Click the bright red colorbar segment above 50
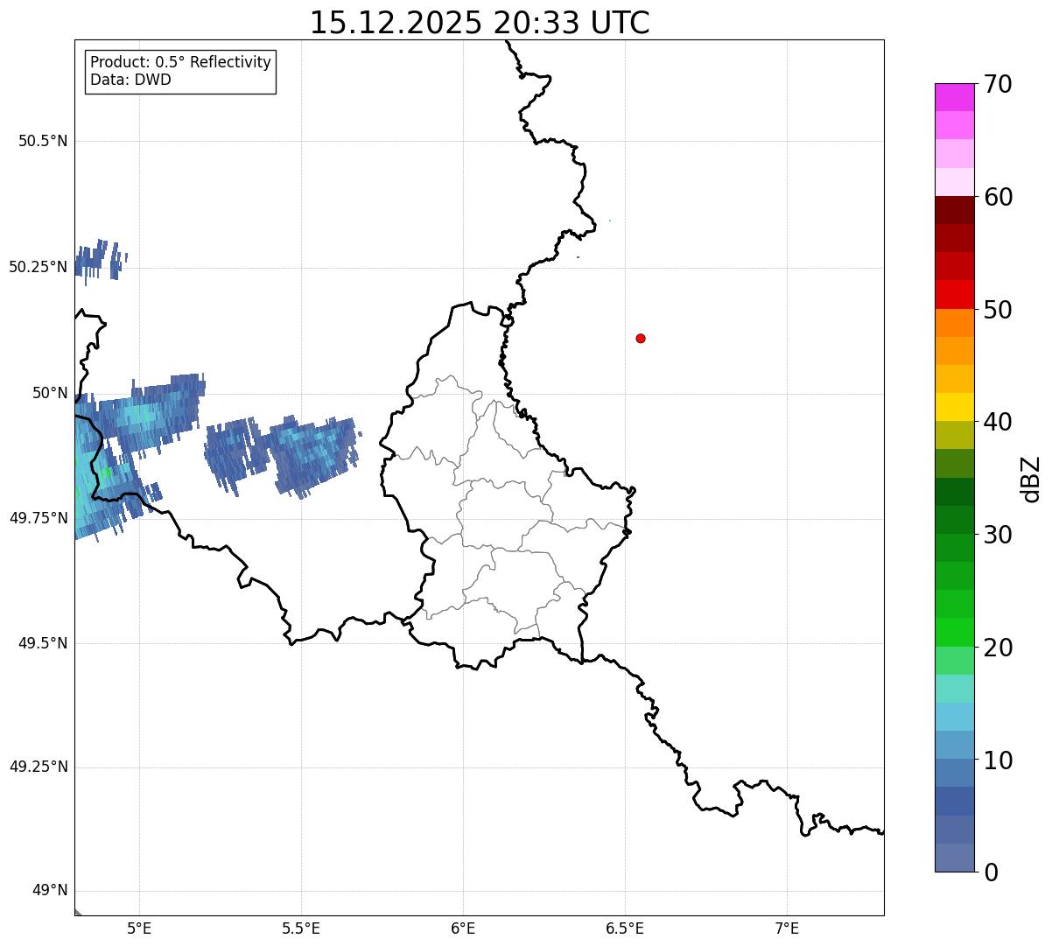This screenshot has width=1052, height=946. (x=954, y=294)
